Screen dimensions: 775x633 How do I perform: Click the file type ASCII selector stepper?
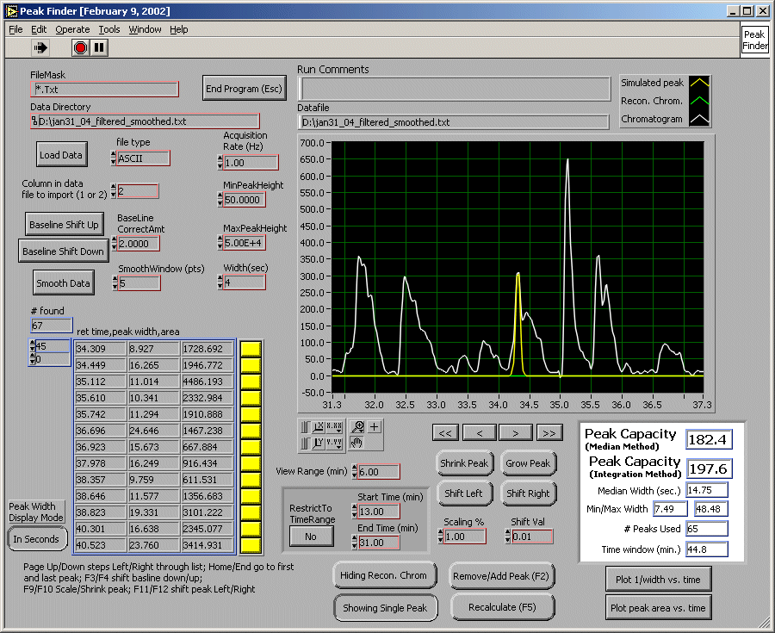point(113,158)
